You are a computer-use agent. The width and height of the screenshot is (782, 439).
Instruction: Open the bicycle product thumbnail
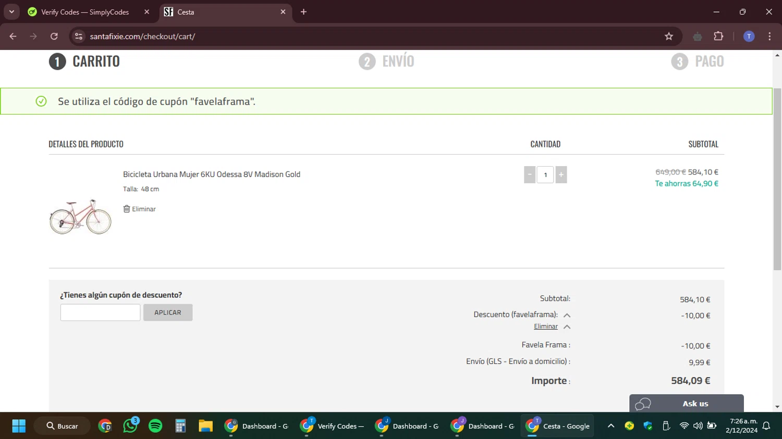tap(80, 216)
